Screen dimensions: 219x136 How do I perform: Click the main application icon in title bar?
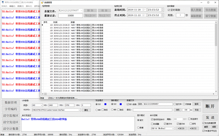point(3,2)
